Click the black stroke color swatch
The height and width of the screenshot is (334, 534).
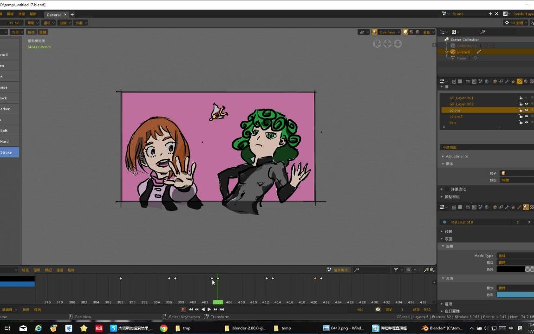point(511,269)
